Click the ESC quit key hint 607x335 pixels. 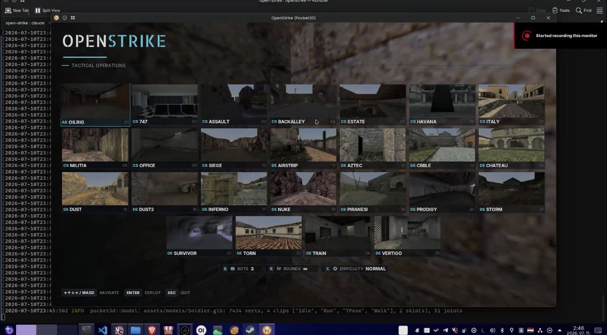171,292
